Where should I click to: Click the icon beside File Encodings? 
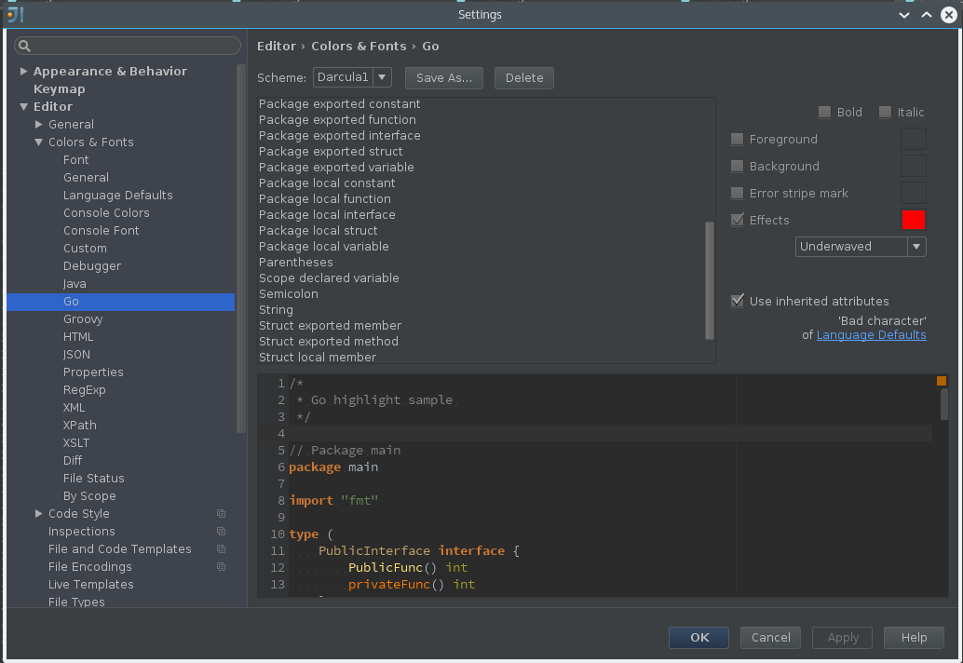click(221, 567)
